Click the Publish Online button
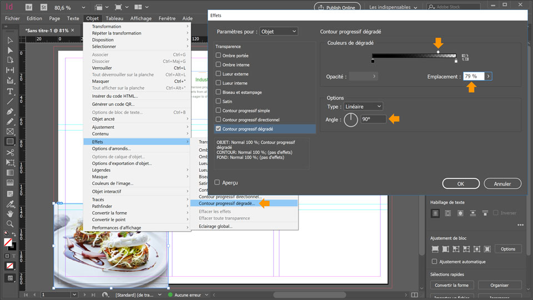The image size is (533, 300). pos(337,7)
